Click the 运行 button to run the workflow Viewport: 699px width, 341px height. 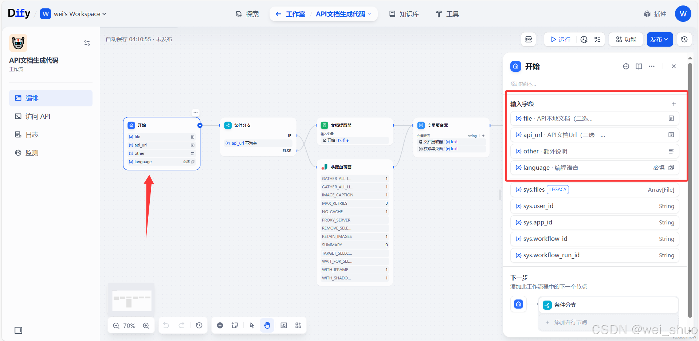[560, 39]
